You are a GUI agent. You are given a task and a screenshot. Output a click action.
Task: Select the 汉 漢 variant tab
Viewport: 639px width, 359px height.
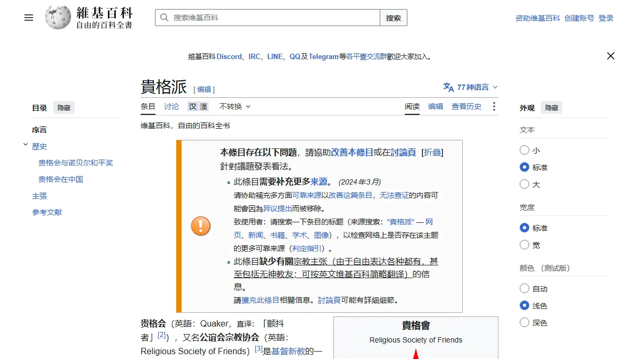tap(198, 106)
